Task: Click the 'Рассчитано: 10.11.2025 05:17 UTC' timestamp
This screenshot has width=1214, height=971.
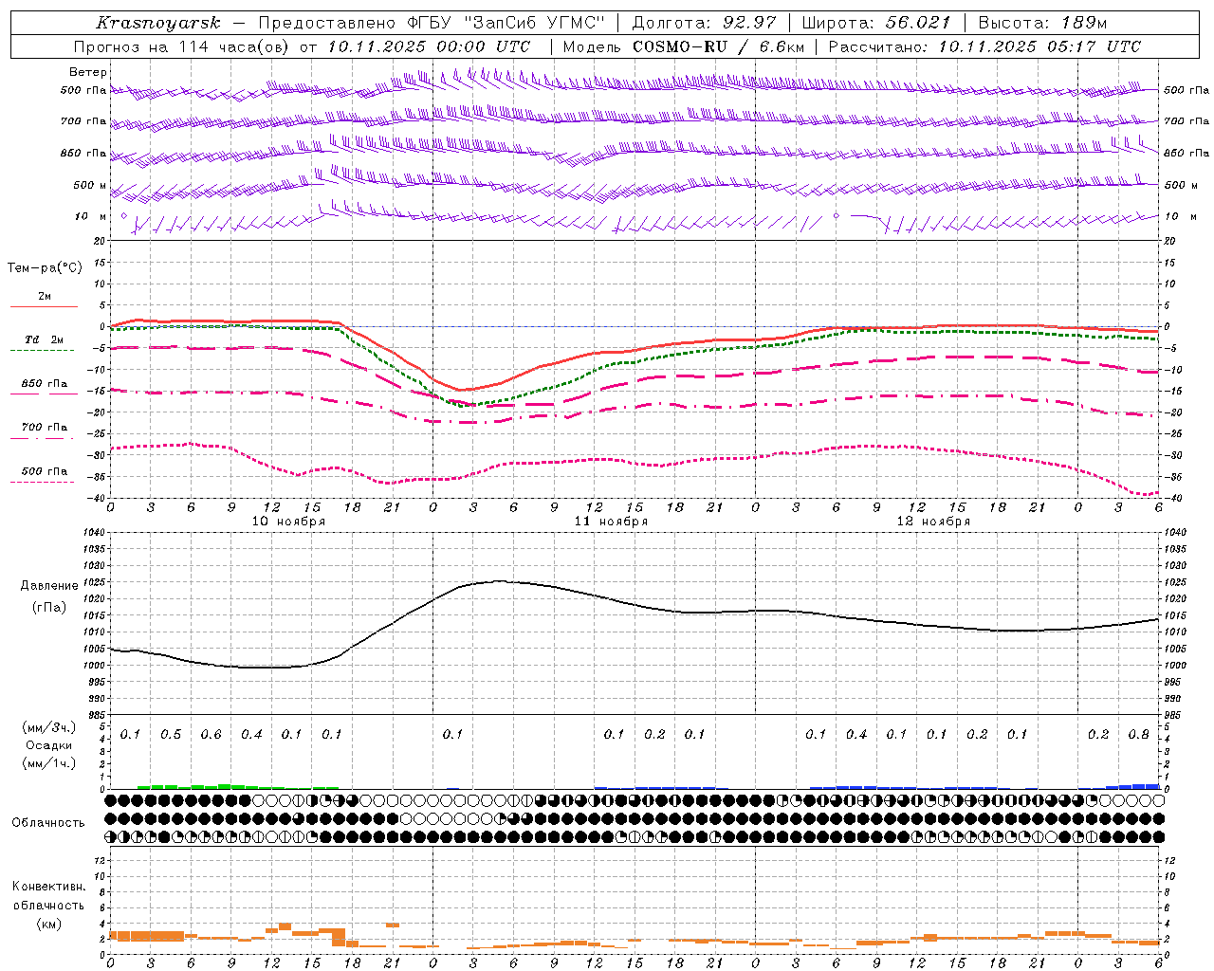Action: click(984, 46)
